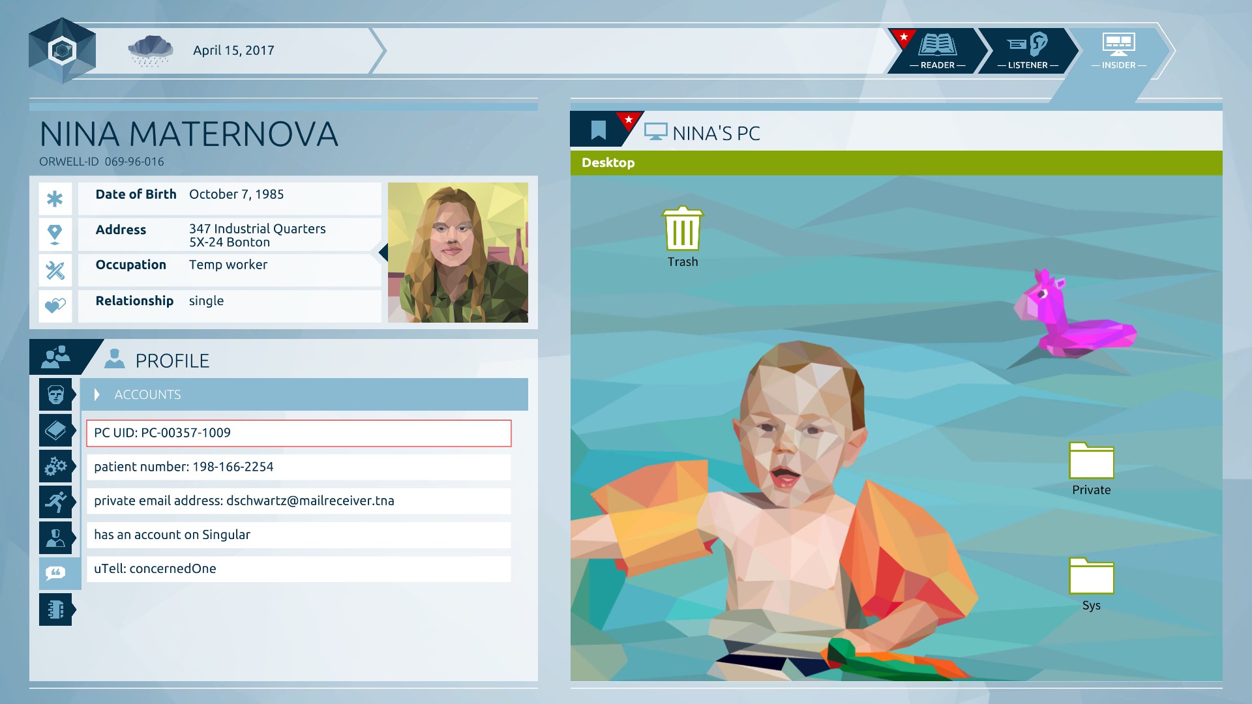Image resolution: width=1252 pixels, height=704 pixels.
Task: Switch to the Reader tab
Action: tap(937, 51)
